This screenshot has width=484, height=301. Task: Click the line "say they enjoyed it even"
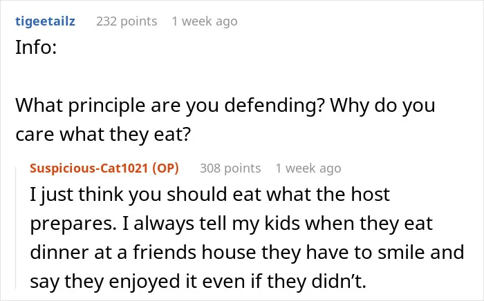point(198,281)
